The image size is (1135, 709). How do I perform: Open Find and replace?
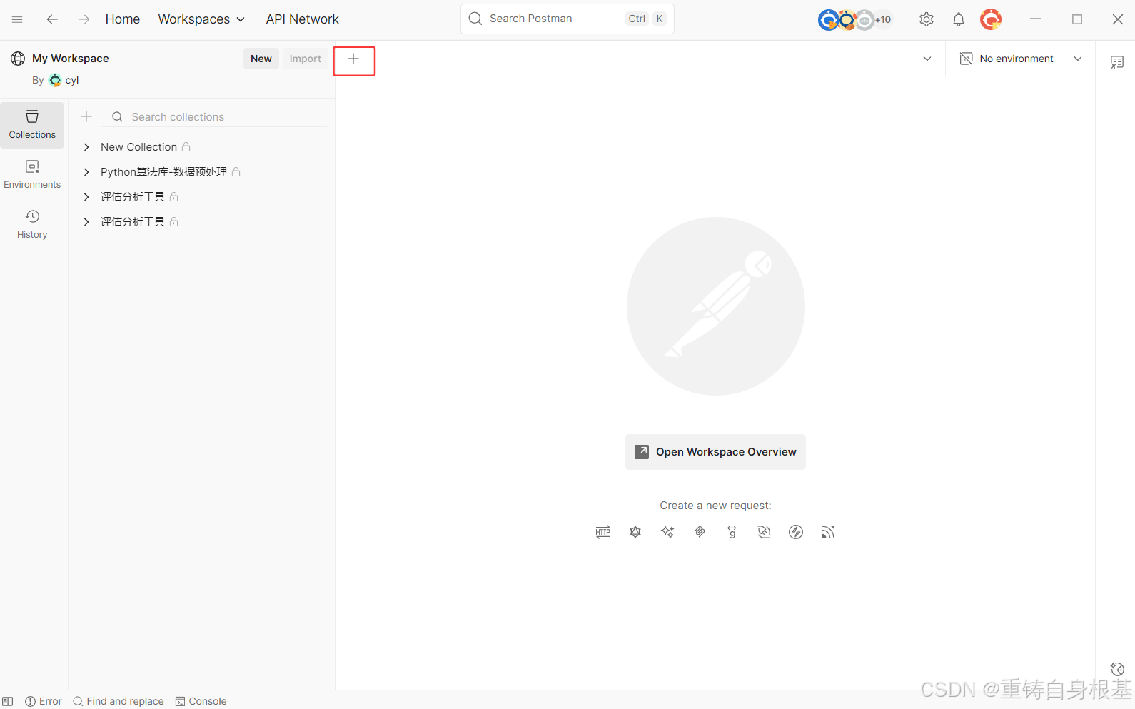[x=118, y=701]
